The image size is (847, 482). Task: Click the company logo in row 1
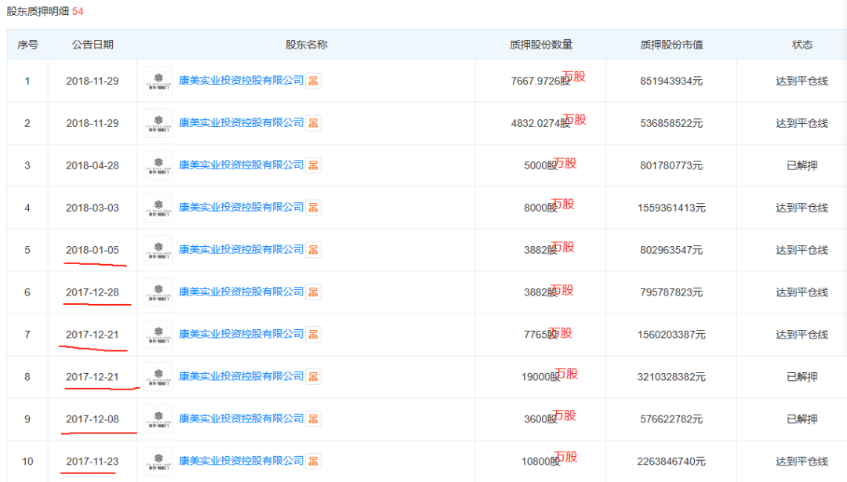(158, 81)
